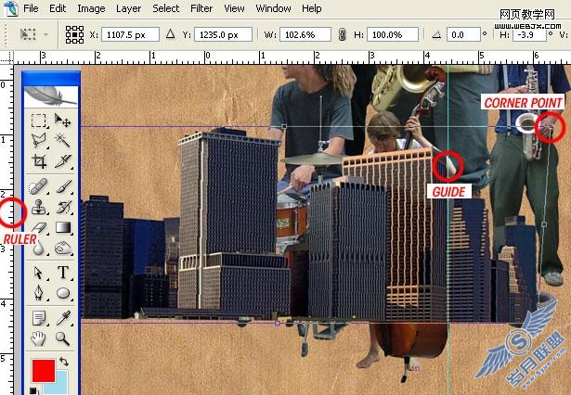The image size is (571, 395).
Task: Select the Pen tool
Action: point(39,293)
